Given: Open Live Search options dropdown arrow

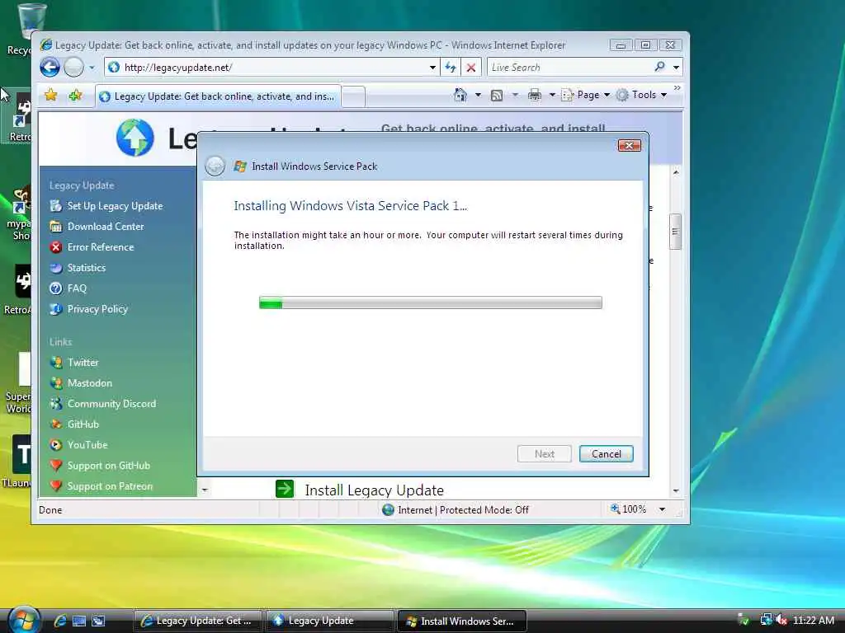Looking at the screenshot, I should (677, 68).
